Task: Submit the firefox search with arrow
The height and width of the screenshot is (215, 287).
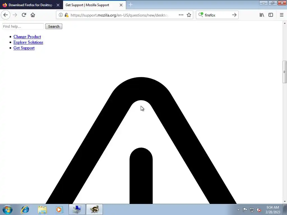Action: [x=234, y=15]
